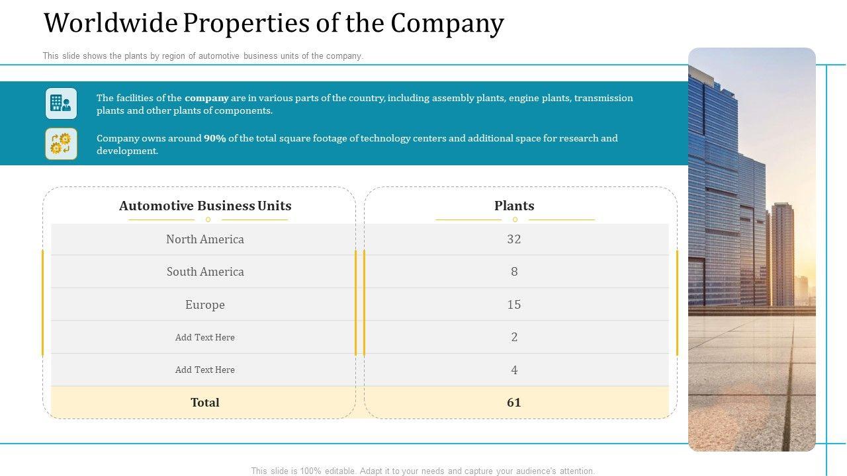
Task: Click the plants value 15
Action: (514, 305)
